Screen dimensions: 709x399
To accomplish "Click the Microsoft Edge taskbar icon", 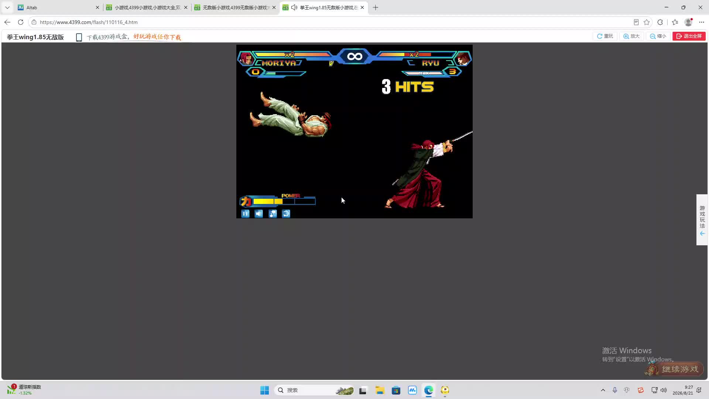I will pyautogui.click(x=429, y=390).
